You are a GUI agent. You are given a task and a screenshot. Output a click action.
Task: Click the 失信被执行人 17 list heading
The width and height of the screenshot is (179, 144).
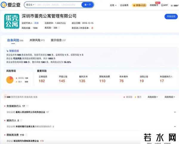(16, 106)
